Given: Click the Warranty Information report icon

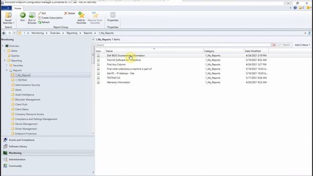Looking at the screenshot, I should click(98, 83).
